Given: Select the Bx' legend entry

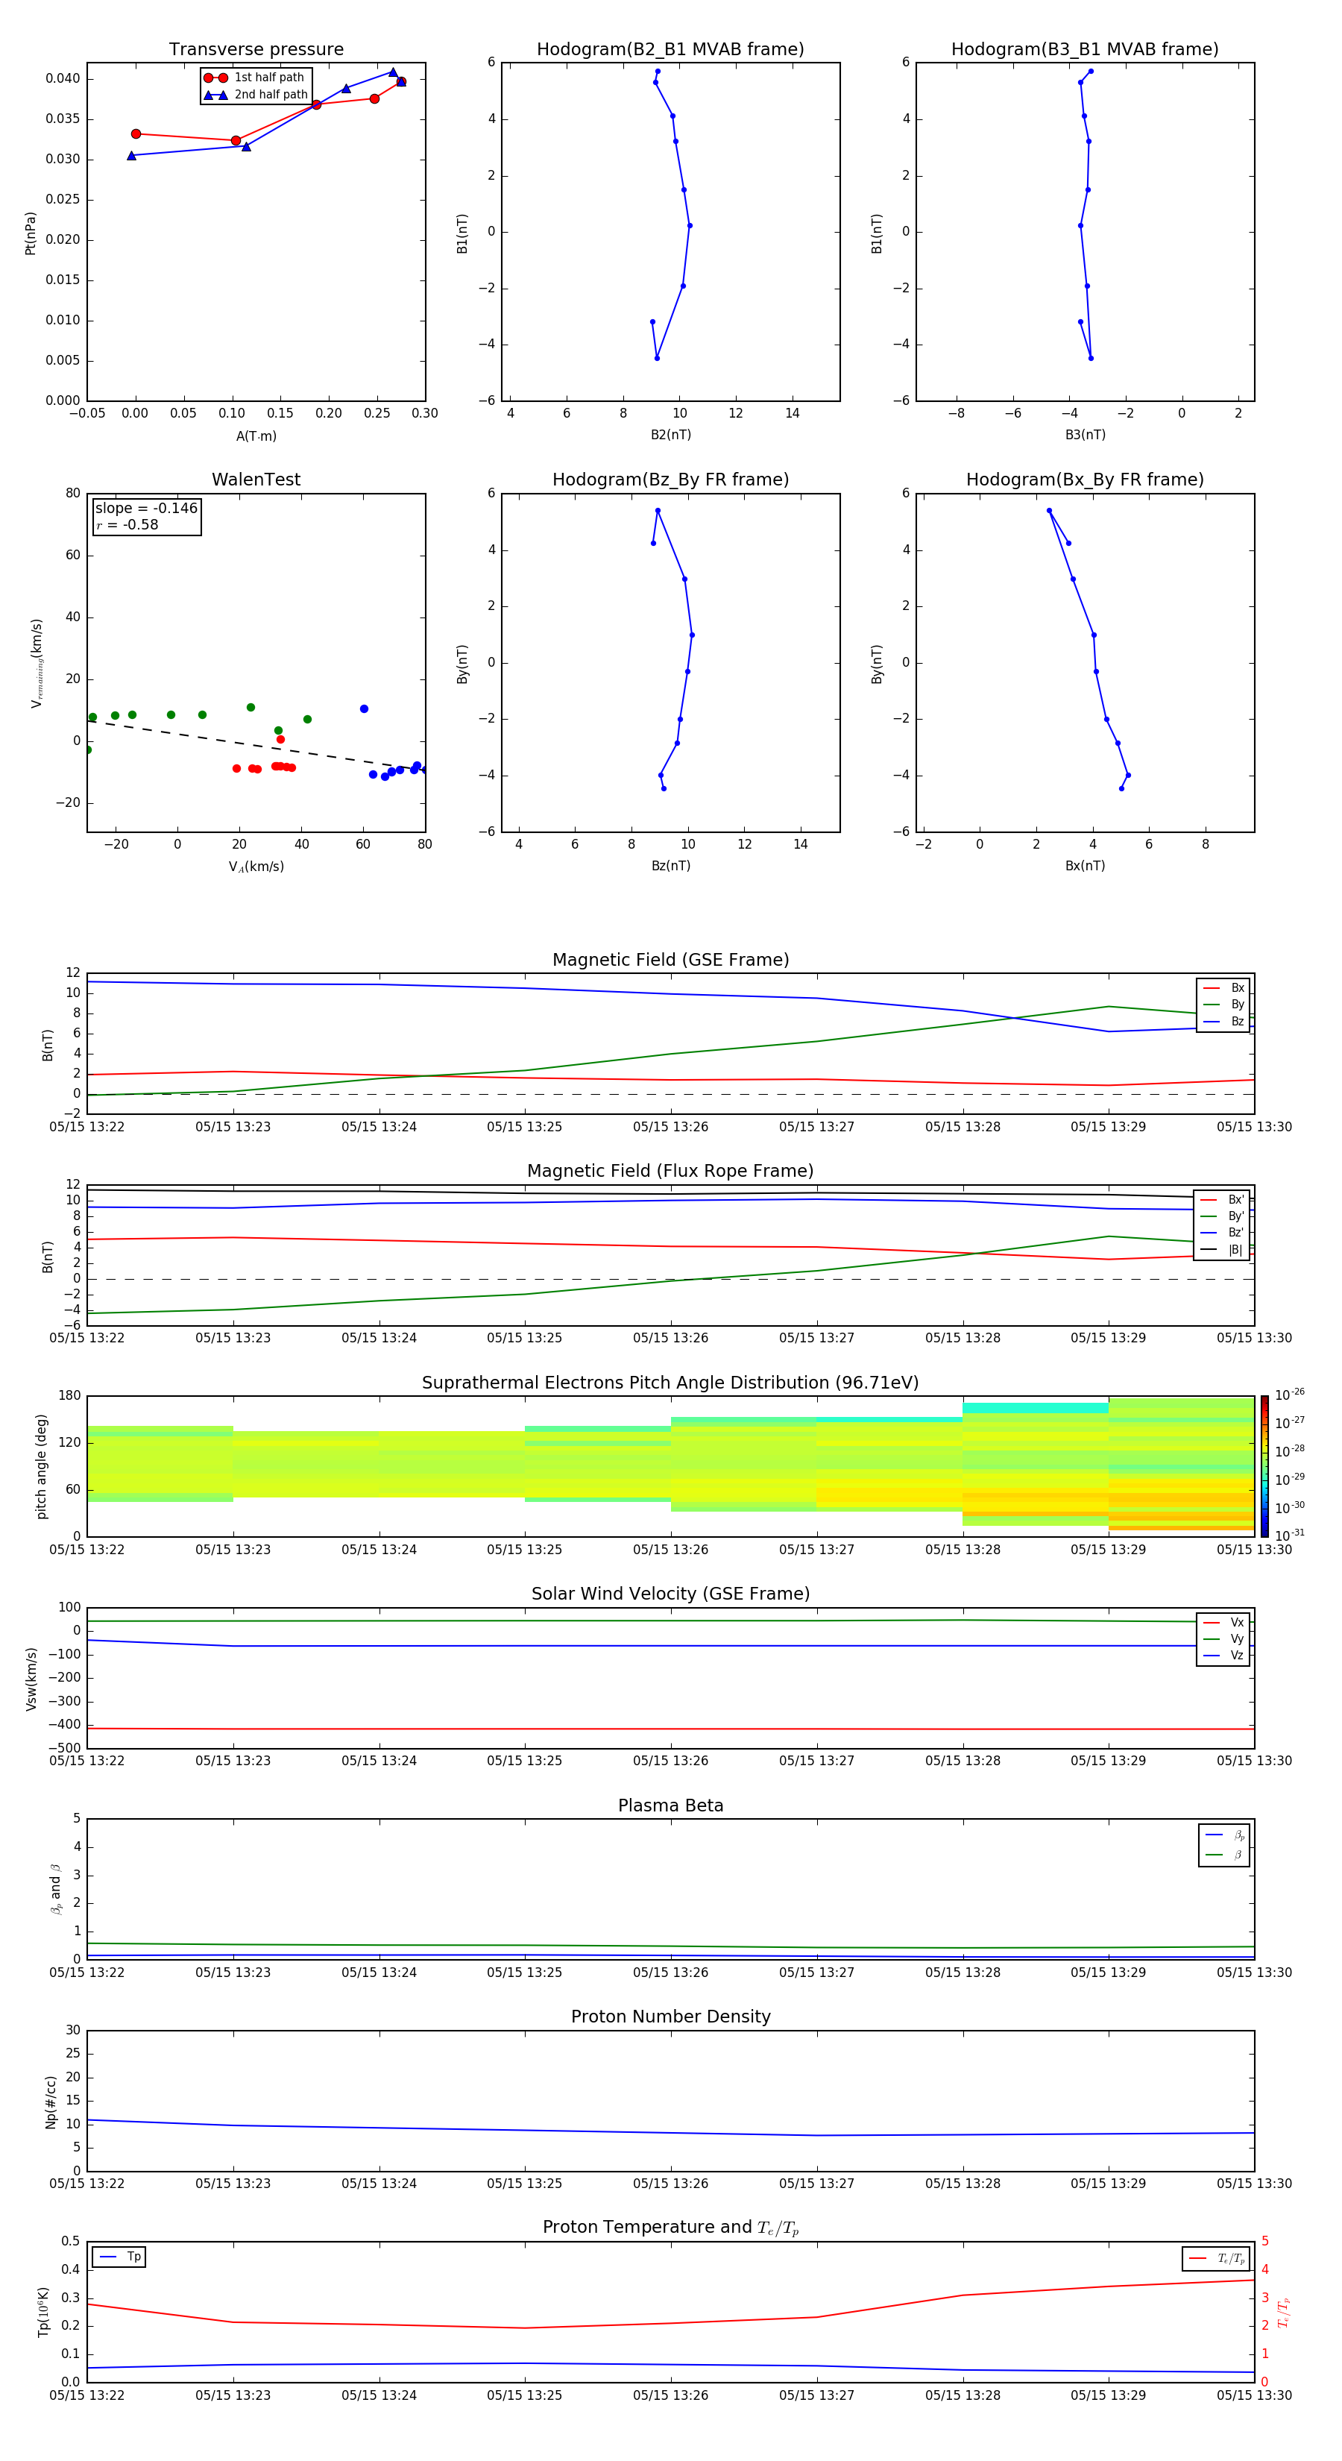Looking at the screenshot, I should [x=1223, y=1200].
